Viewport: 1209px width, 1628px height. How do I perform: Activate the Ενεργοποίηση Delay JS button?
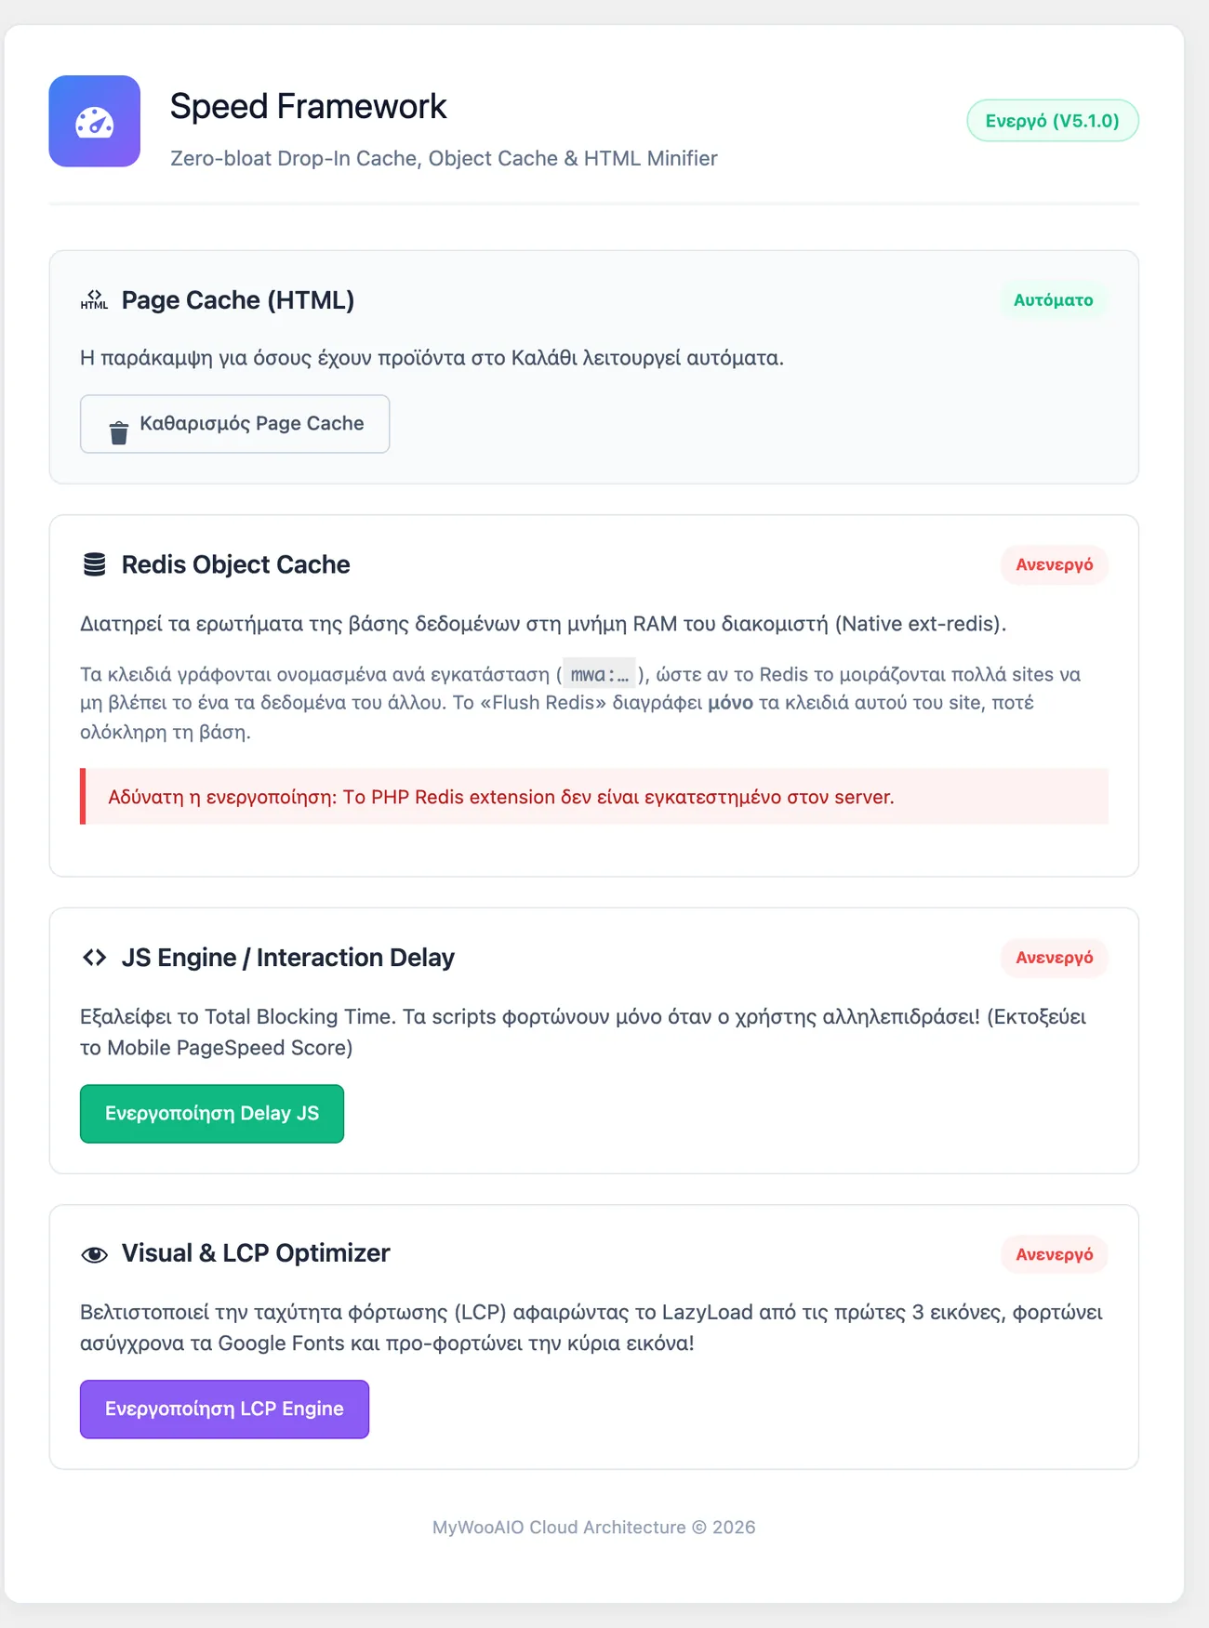[x=212, y=1114]
